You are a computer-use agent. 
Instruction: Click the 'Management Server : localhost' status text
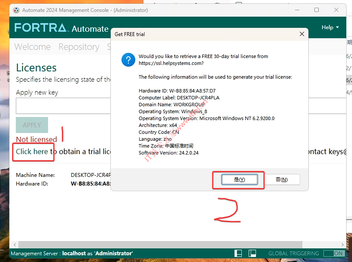click(x=72, y=253)
